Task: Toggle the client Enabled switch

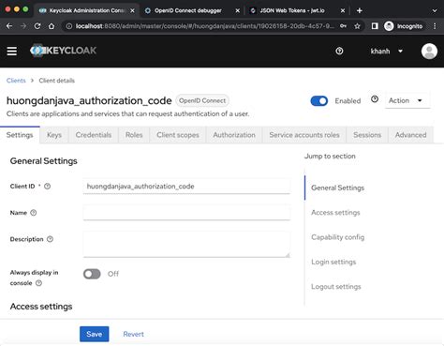Action: point(318,101)
